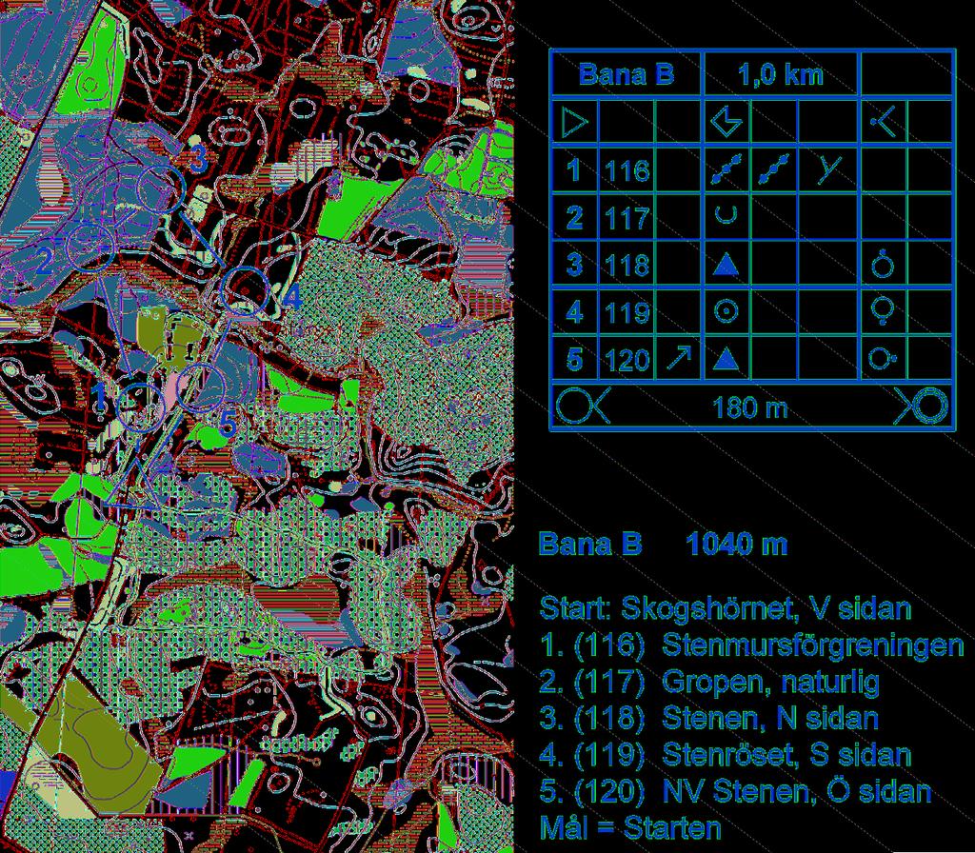Click the 'Bana B' table header cell

(x=627, y=74)
